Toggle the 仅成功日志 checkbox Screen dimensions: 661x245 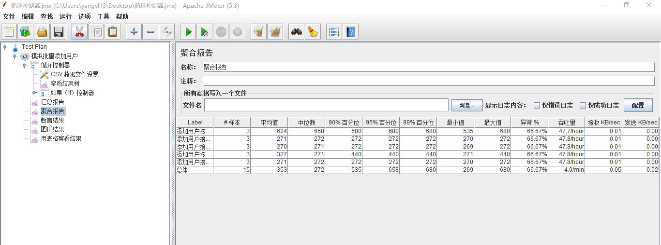point(583,105)
